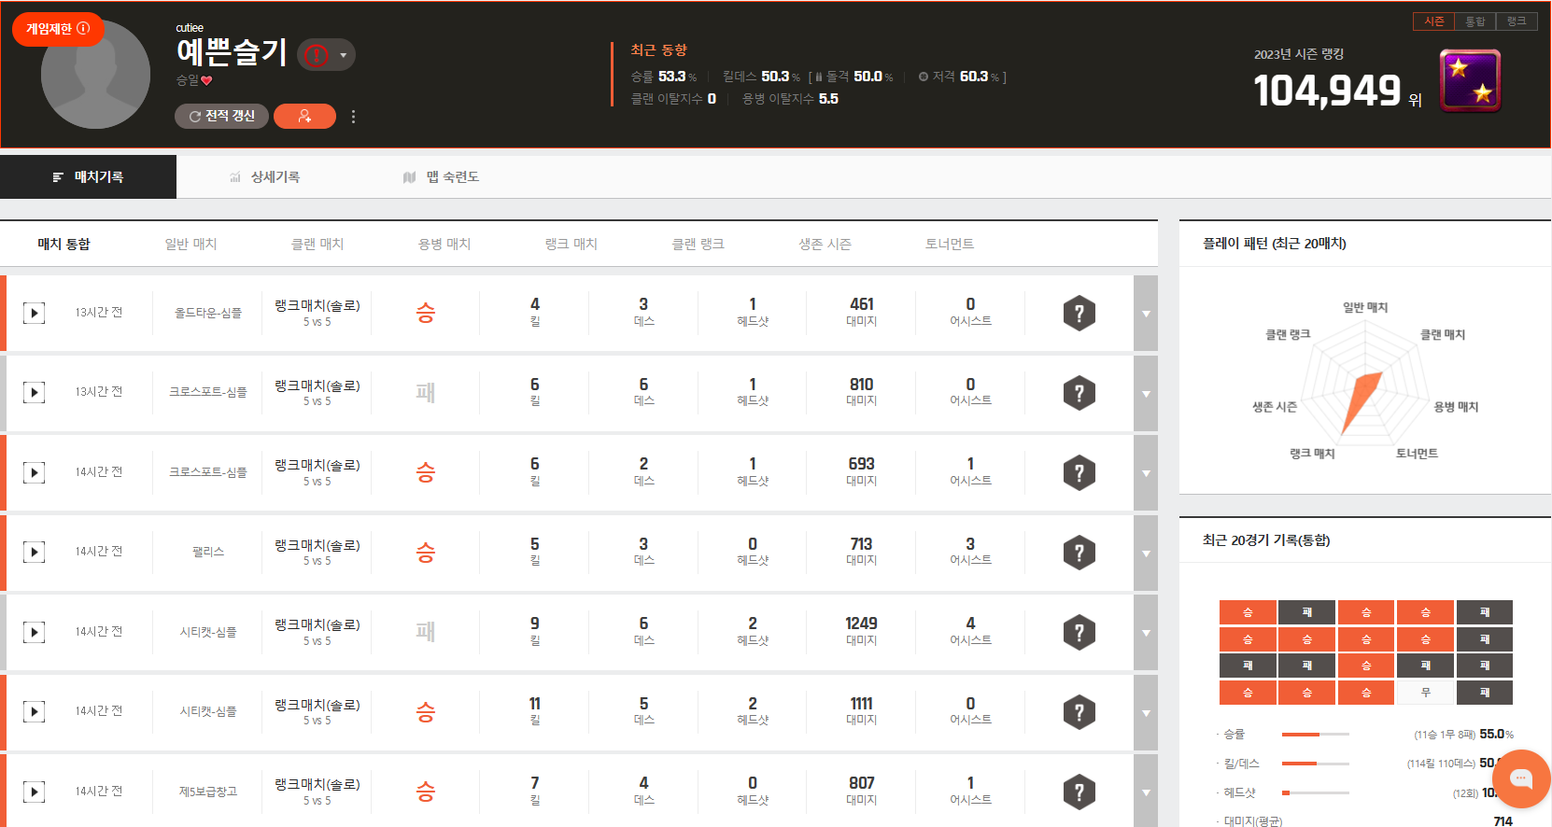Click the orange add friend icon button
The width and height of the screenshot is (1552, 827).
(x=304, y=116)
